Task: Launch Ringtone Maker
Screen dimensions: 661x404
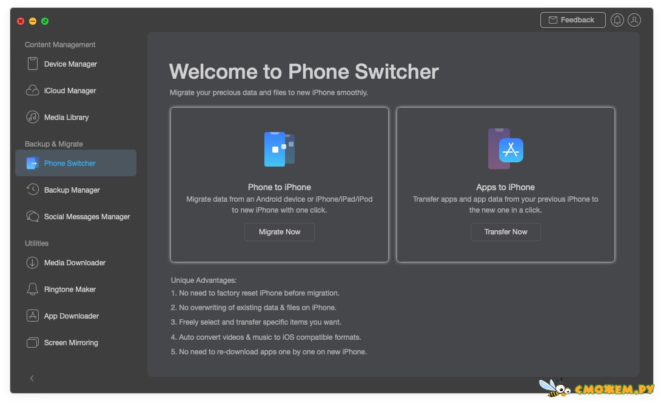Action: pyautogui.click(x=76, y=289)
